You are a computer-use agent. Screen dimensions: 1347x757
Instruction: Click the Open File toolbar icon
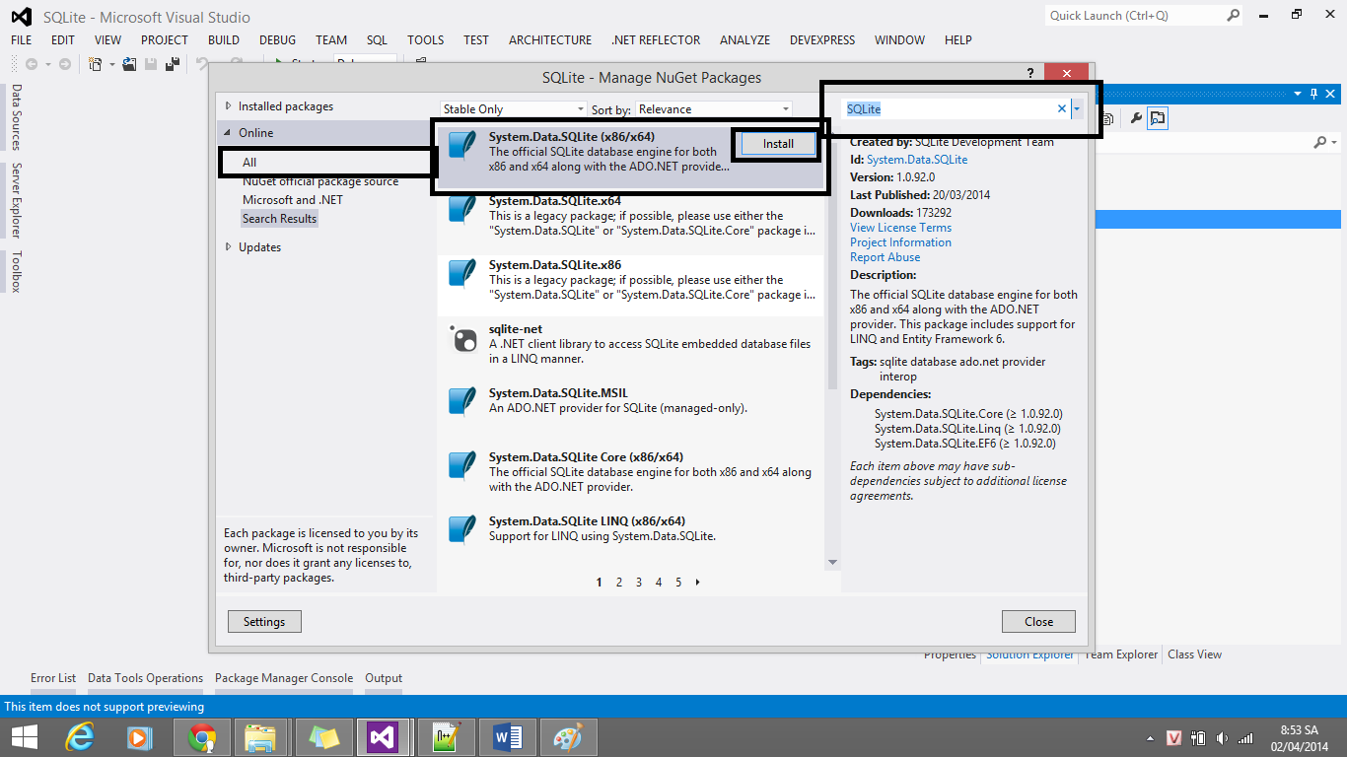pyautogui.click(x=129, y=64)
